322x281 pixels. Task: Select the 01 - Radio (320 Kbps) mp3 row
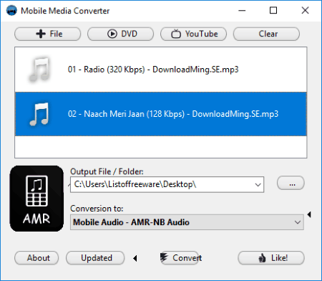coord(161,70)
